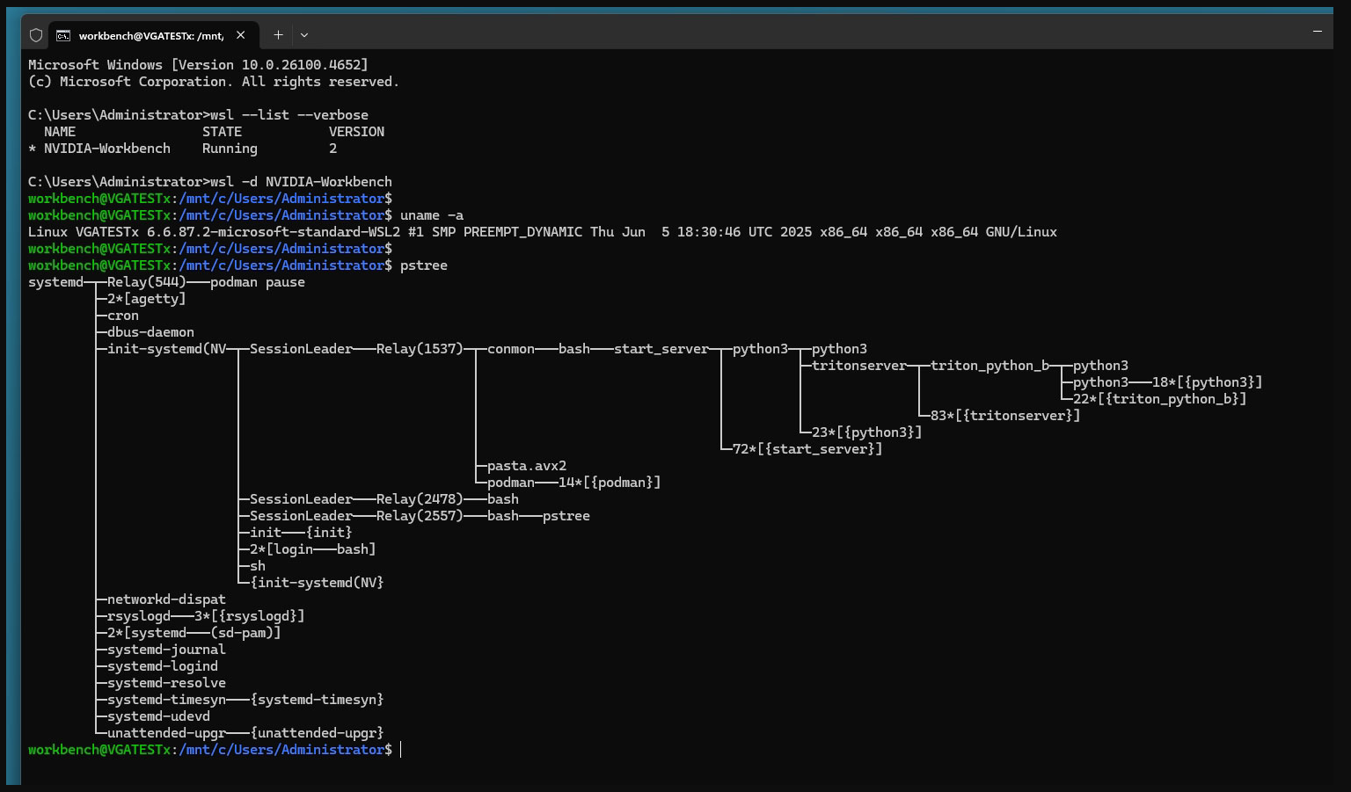Click 'systemd-journal' process entry
Screen dimensions: 1351x792
(166, 650)
